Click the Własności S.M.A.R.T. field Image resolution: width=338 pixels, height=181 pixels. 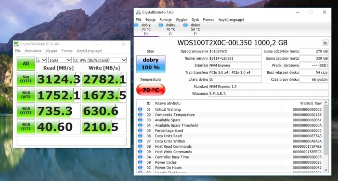point(269,94)
